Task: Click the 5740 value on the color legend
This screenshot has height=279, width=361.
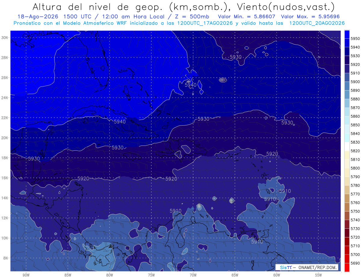Action: [x=355, y=220]
